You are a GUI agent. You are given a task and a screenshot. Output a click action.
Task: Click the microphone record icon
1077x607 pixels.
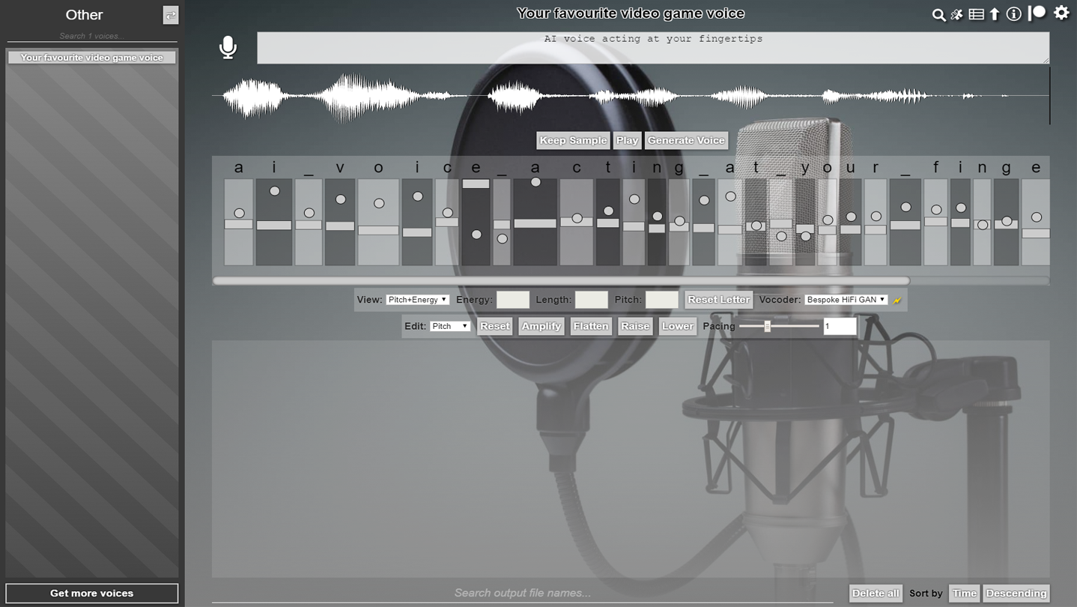[x=228, y=47]
